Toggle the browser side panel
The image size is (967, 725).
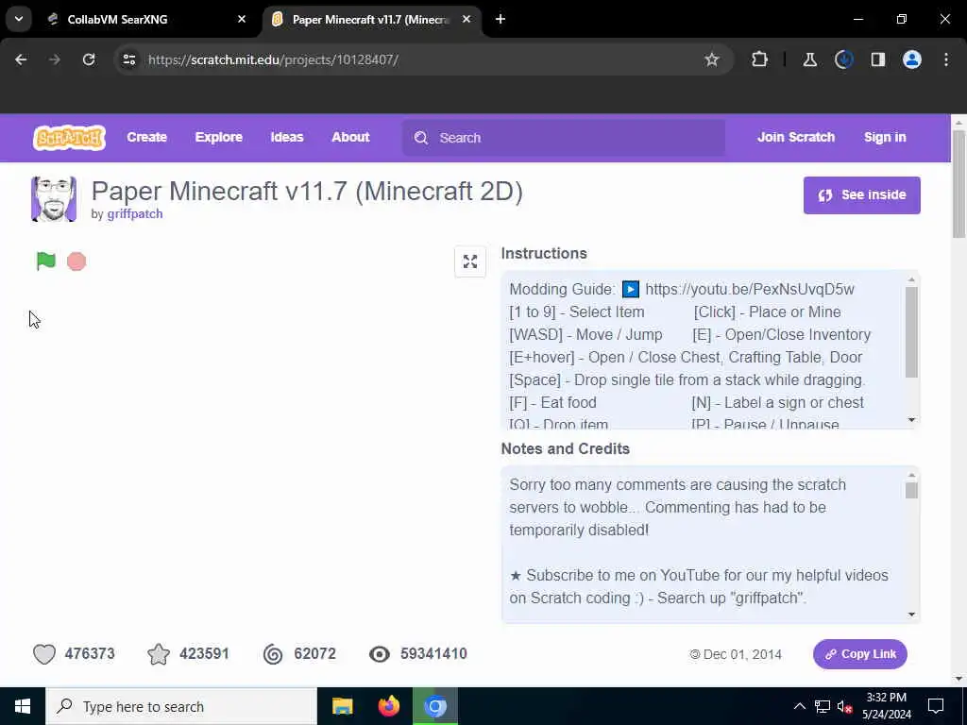(878, 59)
